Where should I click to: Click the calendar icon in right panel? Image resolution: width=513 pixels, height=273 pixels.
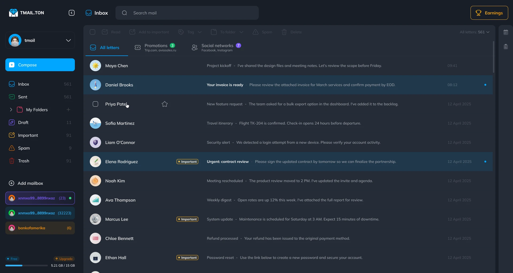click(x=506, y=32)
